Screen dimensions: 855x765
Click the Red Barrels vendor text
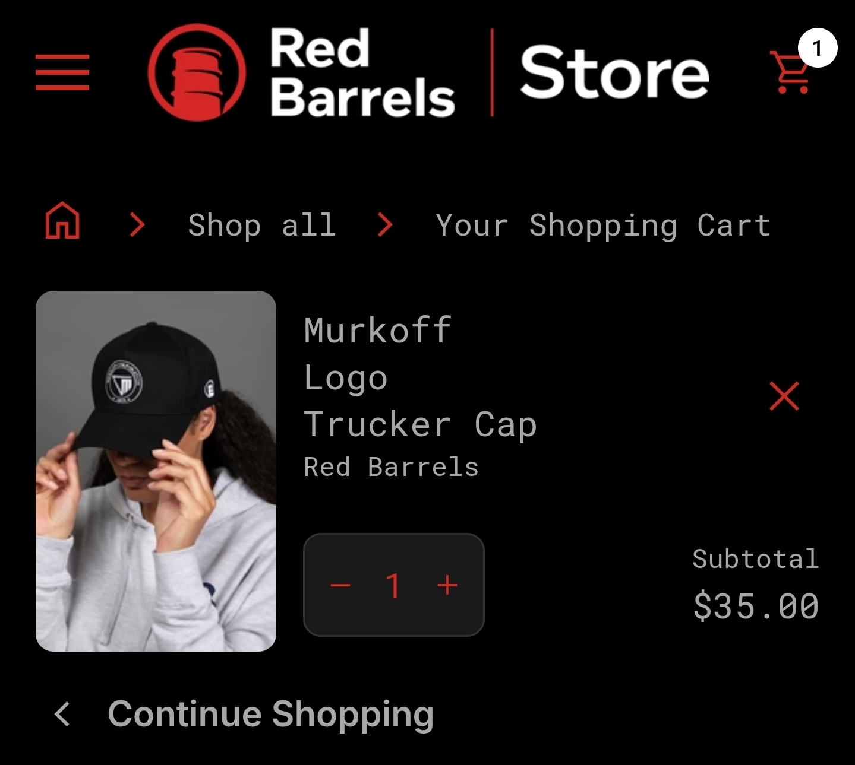click(392, 467)
